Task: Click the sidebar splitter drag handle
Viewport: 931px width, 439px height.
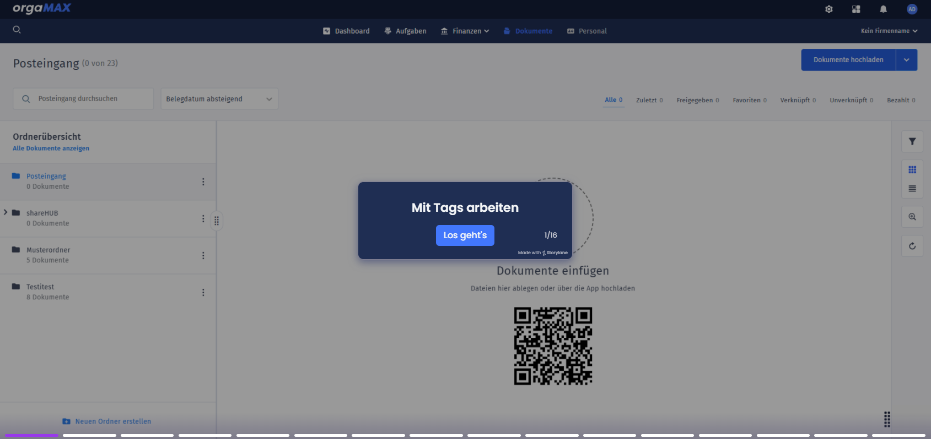Action: [x=217, y=221]
